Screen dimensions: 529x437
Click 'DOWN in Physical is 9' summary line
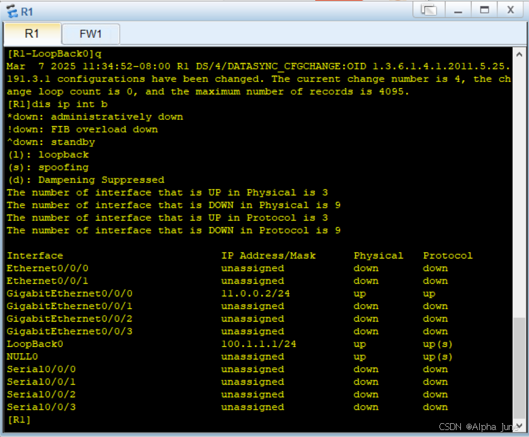click(174, 205)
